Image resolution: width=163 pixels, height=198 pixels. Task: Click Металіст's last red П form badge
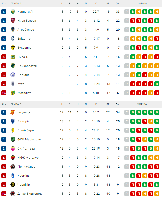coord(157,93)
